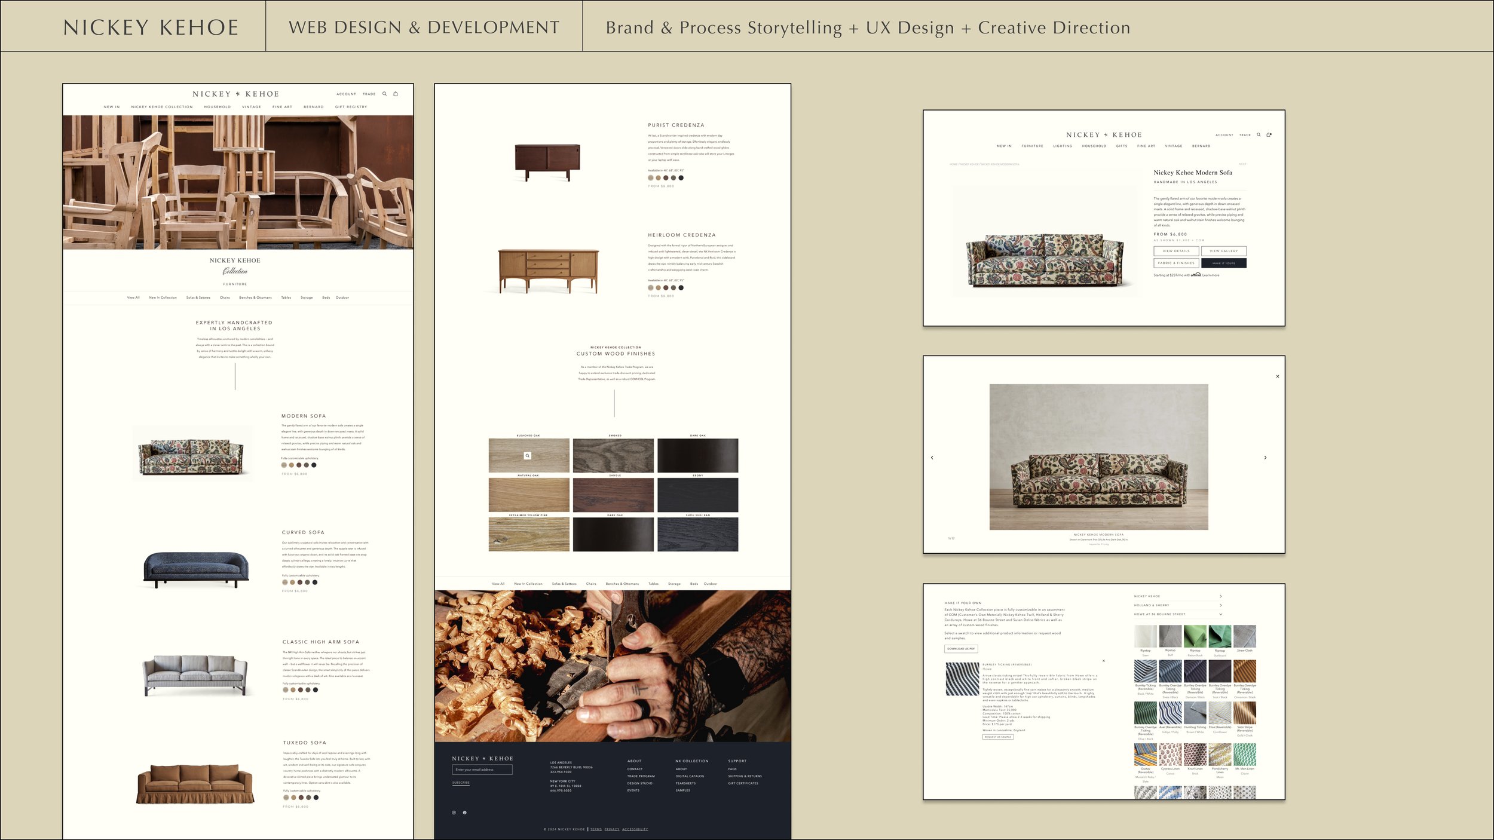Open Gift Registry in collection page nav

351,107
